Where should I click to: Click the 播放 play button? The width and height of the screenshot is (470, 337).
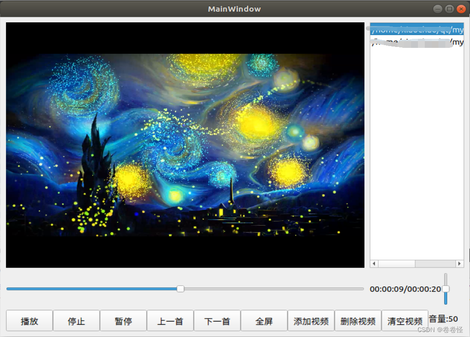point(29,321)
